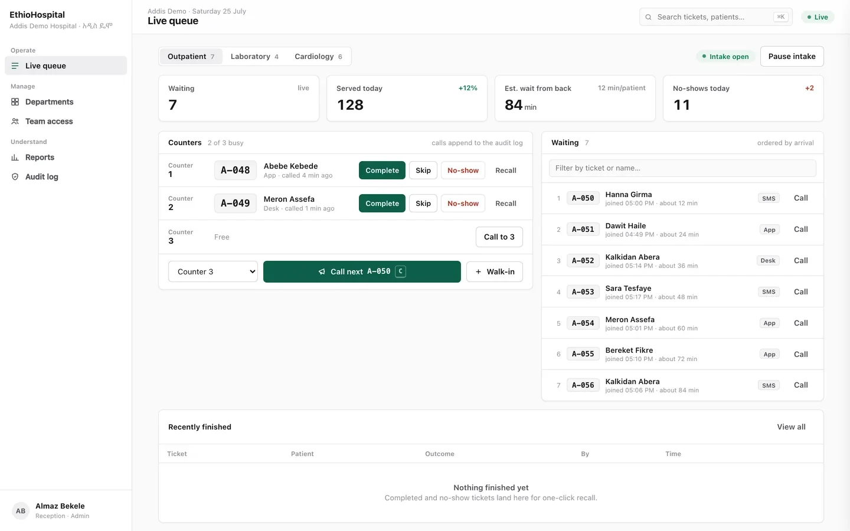Click the plus icon on Walk-in
This screenshot has width=850, height=531.
point(478,272)
